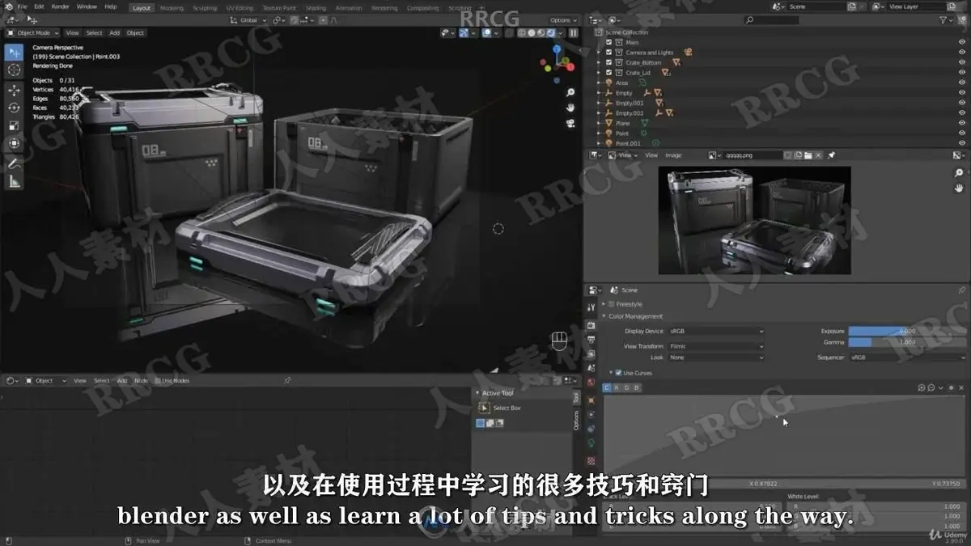Hide the Area light in viewport
Screen dimensions: 971x546
[963, 83]
